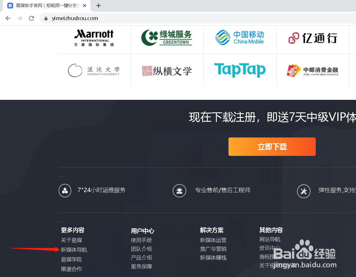Image resolution: width=356 pixels, height=277 pixels.
Task: Open the 新媒体赚钱 link
Action: tap(213, 258)
